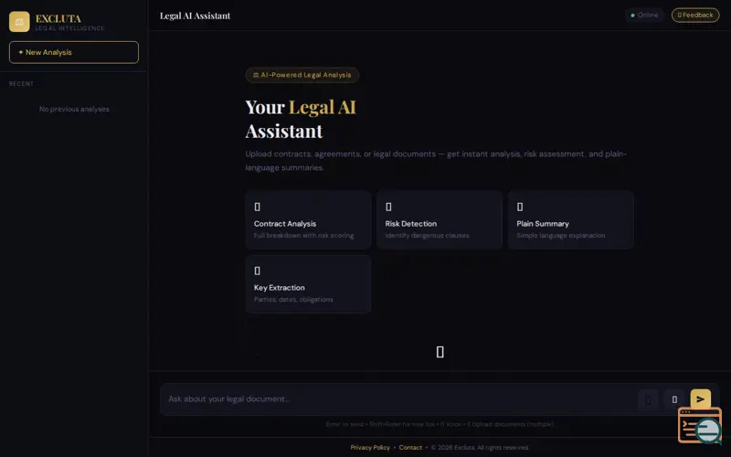Click the 'Your Legal AI Assistant' heading
The image size is (731, 457).
point(301,119)
